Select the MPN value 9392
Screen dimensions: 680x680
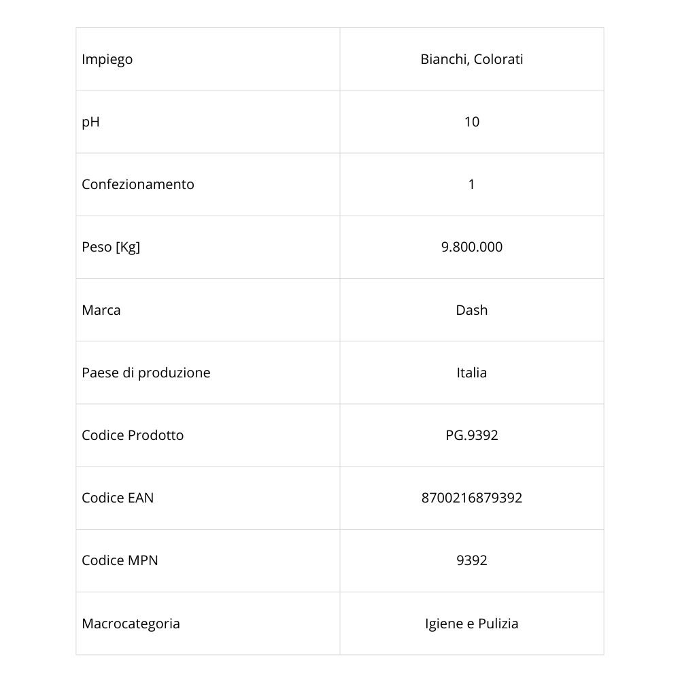click(472, 560)
